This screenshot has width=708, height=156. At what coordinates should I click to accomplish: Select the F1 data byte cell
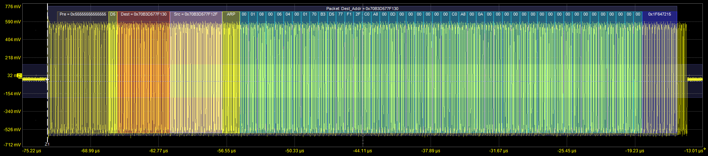click(x=349, y=14)
